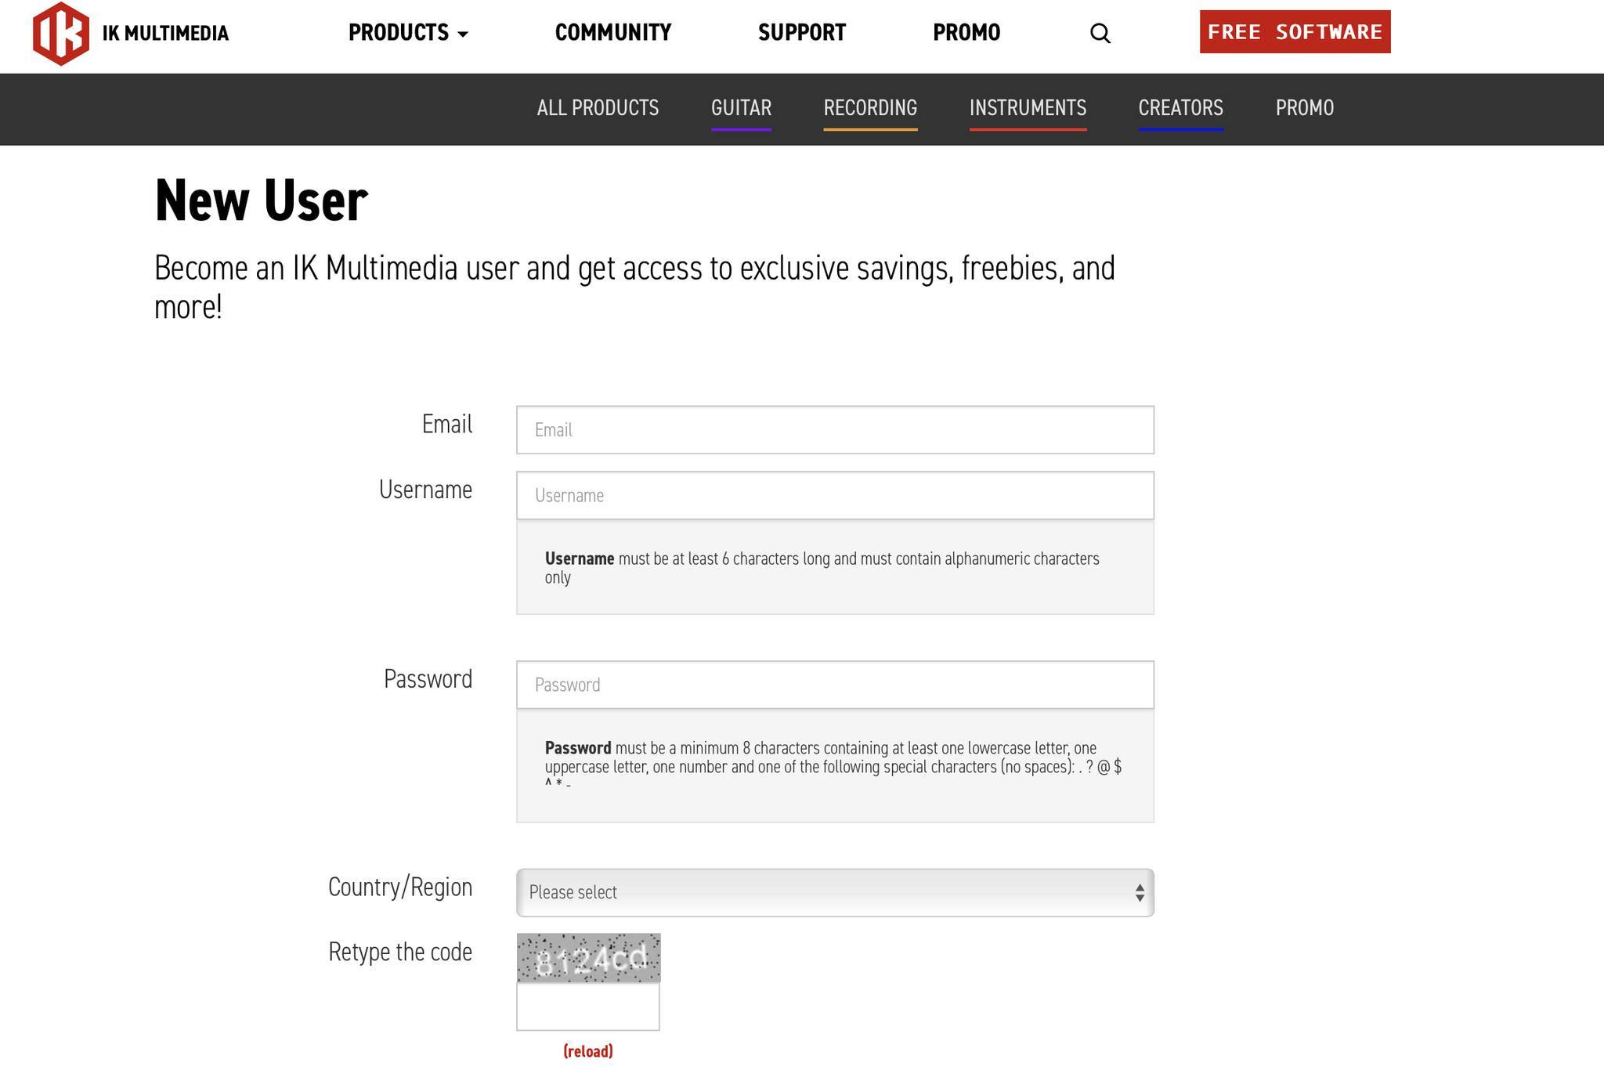The width and height of the screenshot is (1604, 1070).
Task: Click the Retype the code label
Action: [400, 953]
